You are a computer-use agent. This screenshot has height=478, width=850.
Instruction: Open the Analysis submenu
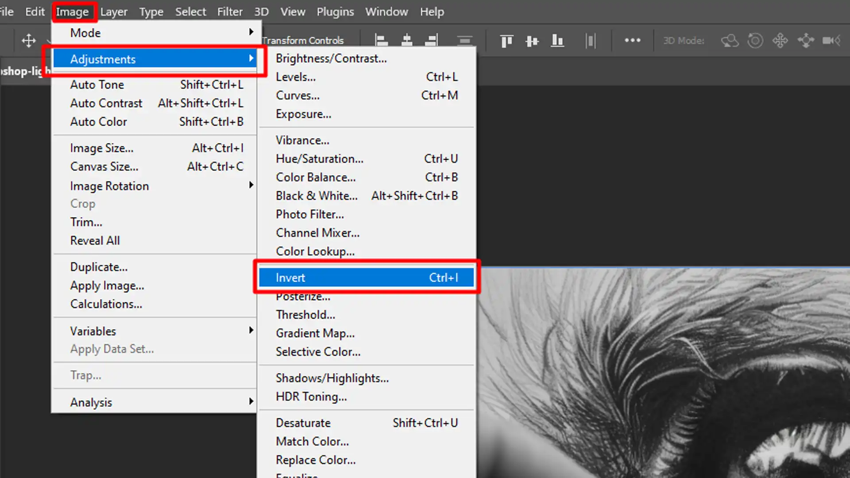[91, 402]
